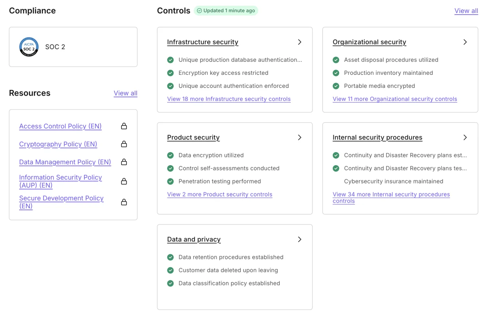
Task: Click Encryption key access restricted text
Action: tap(223, 73)
